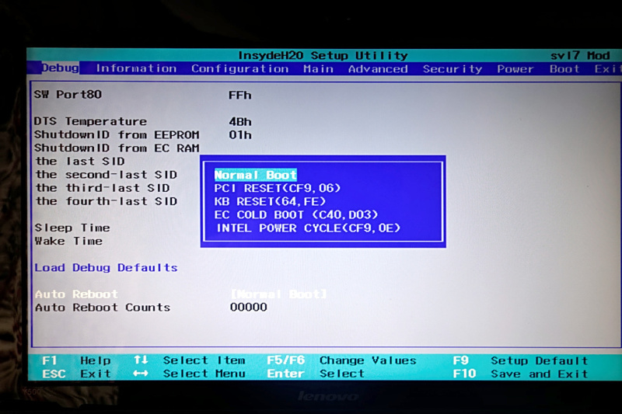Viewport: 622px width, 414px height.
Task: Open the Auto Reboot [Normal Boot] value
Action: click(x=278, y=294)
